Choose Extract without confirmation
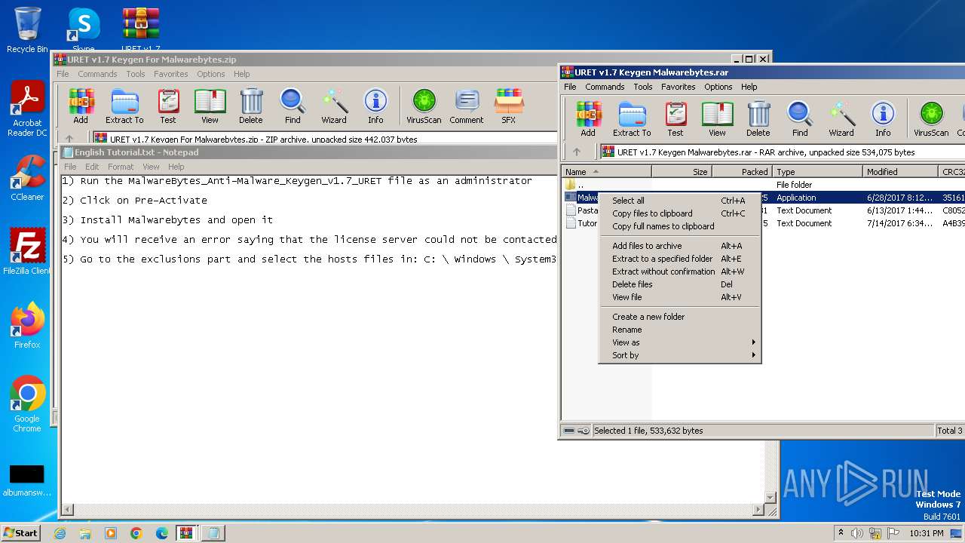This screenshot has width=965, height=543. coord(679,271)
